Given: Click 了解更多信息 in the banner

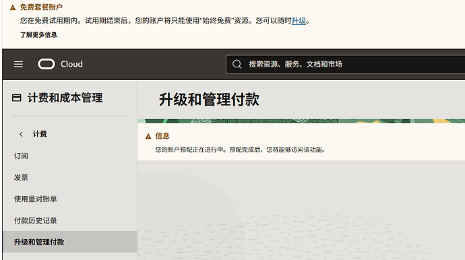Looking at the screenshot, I should click(x=38, y=34).
